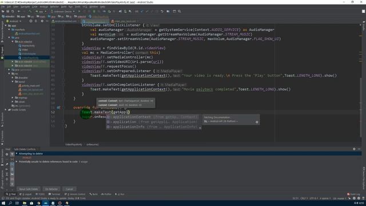Open the File menu
This screenshot has width=366, height=206.
(x=3, y=7)
